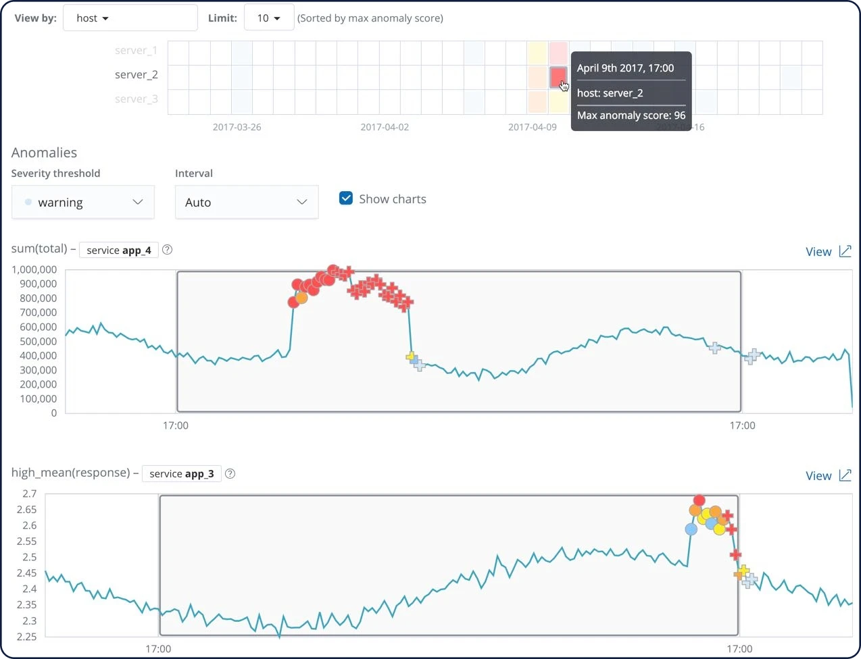
Task: Click help icon next to service app_3
Action: coord(230,473)
